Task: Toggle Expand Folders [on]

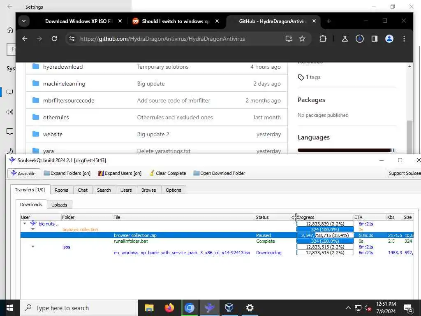Action: click(67, 173)
